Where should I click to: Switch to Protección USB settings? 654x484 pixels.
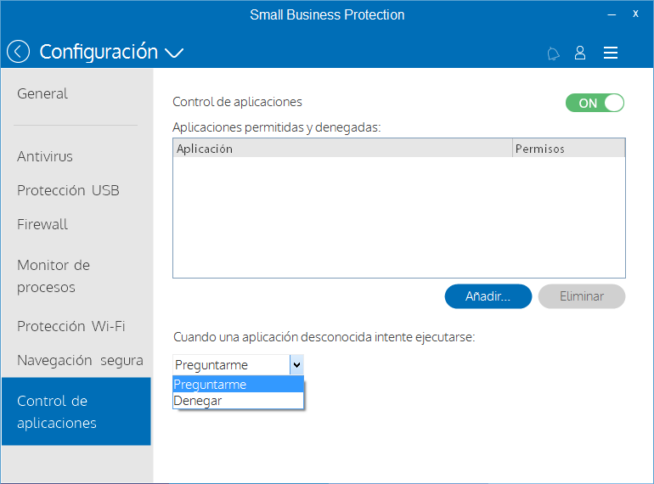[x=68, y=190]
